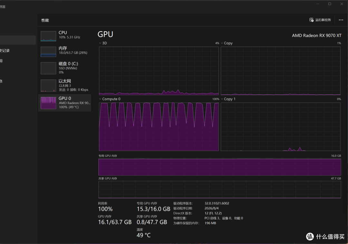Click the 100% utilization value
Screen dimensions: 348x244
pos(105,209)
